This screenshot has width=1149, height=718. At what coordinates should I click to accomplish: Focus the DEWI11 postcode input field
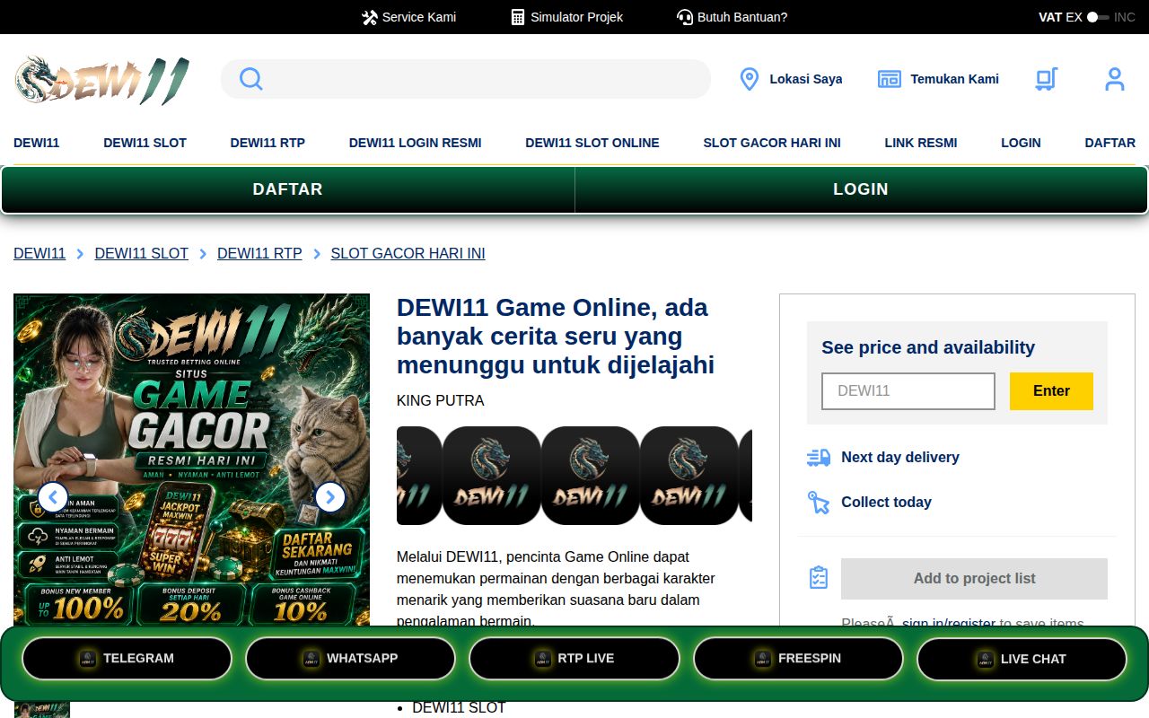coord(908,391)
